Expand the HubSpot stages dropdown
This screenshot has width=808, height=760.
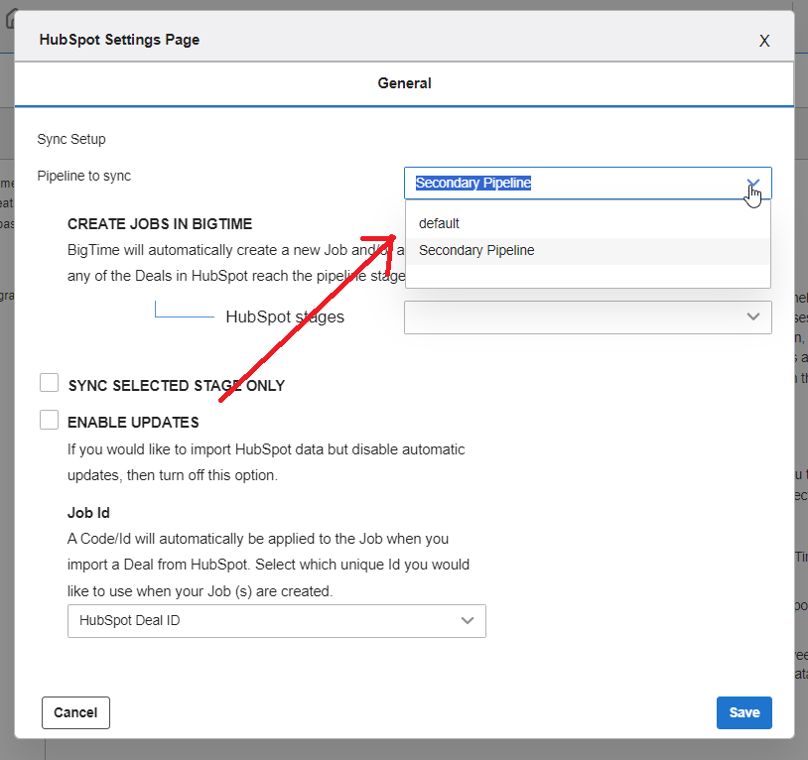pyautogui.click(x=588, y=317)
